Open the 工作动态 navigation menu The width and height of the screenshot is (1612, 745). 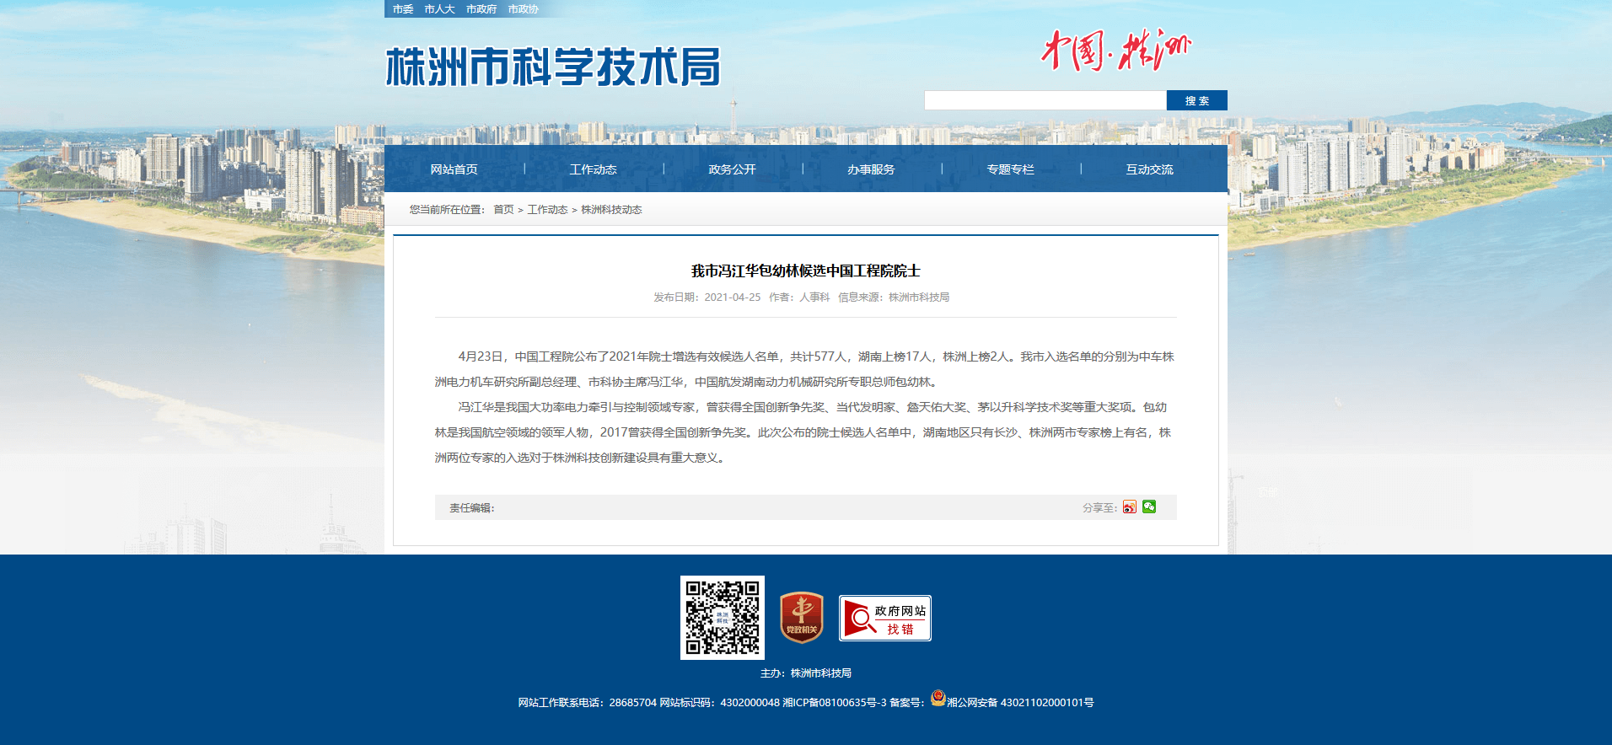click(593, 169)
